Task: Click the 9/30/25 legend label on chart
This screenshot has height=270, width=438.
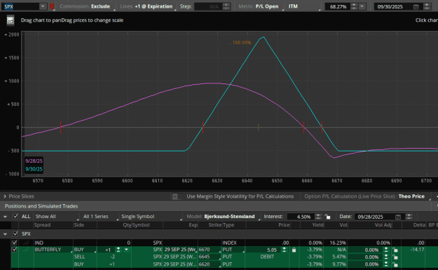Action: point(34,169)
